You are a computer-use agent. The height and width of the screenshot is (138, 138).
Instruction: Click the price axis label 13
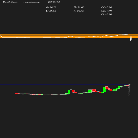coord(129,91)
